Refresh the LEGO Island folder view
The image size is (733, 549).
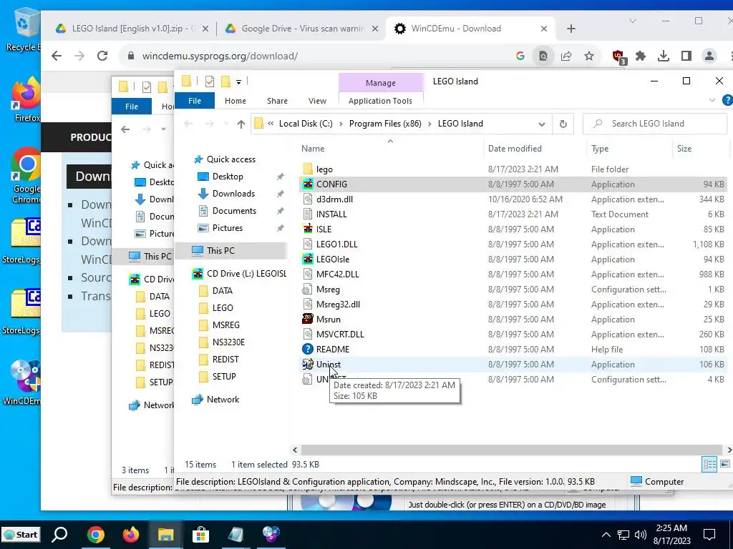pos(563,124)
